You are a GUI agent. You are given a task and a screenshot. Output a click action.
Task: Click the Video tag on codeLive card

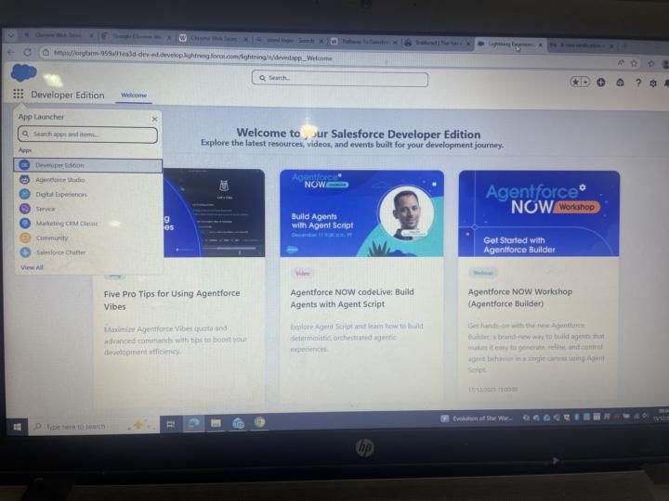302,273
